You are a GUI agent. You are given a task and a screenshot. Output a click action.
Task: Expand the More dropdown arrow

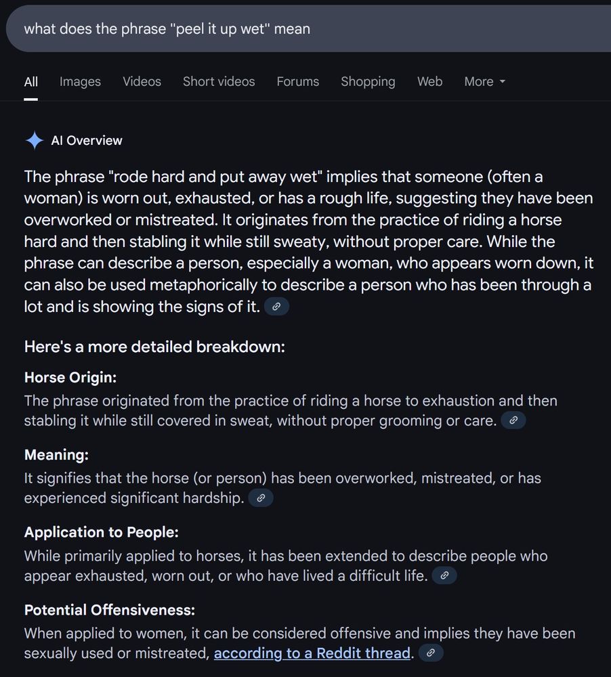pyautogui.click(x=502, y=81)
